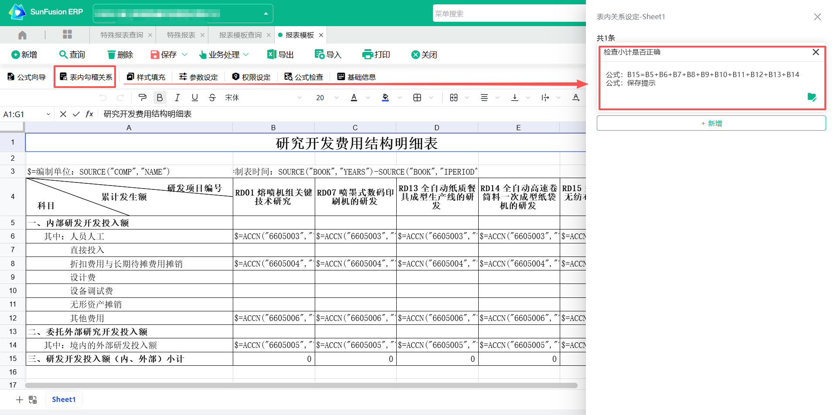Expand the font size dropdown
837x415 pixels.
click(x=336, y=98)
